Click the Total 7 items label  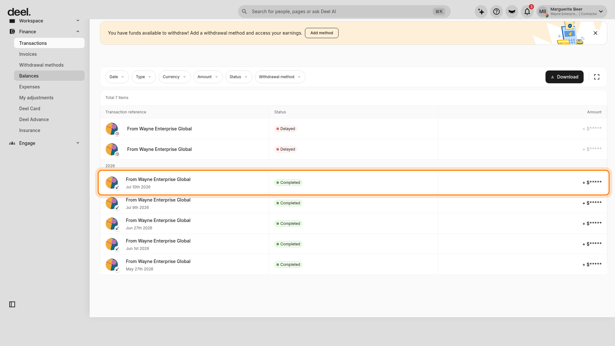(x=117, y=98)
